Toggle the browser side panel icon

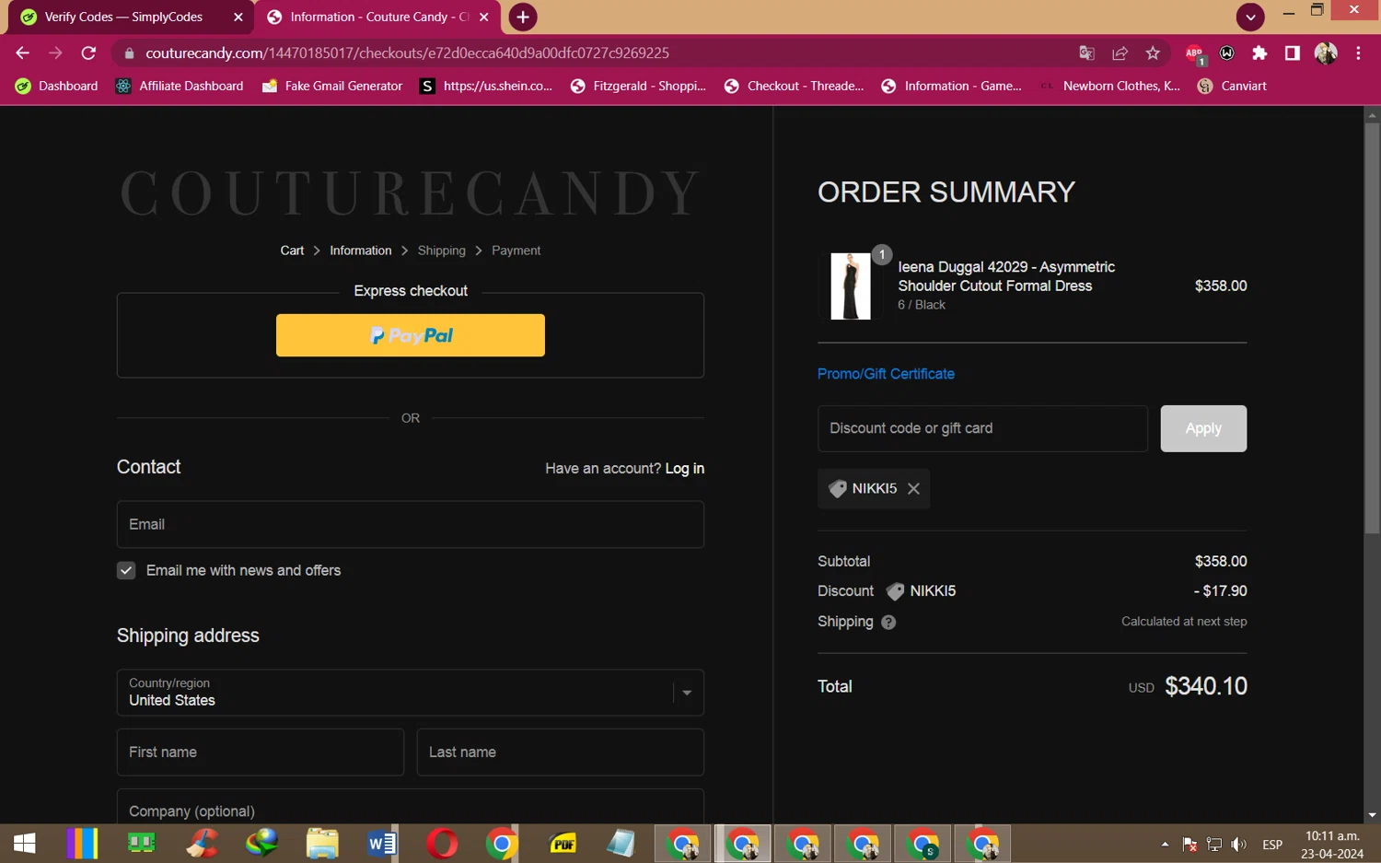(1293, 53)
